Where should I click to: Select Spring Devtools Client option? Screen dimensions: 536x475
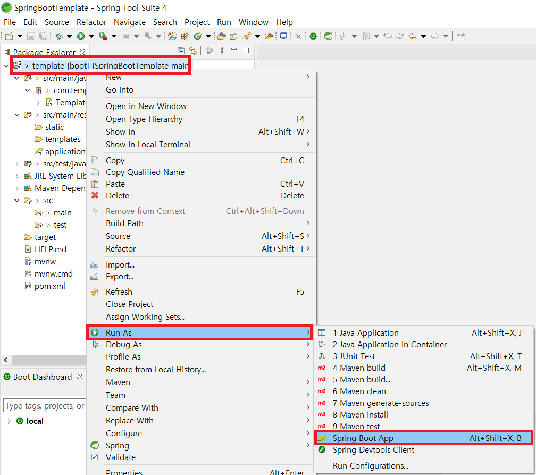pos(423,449)
